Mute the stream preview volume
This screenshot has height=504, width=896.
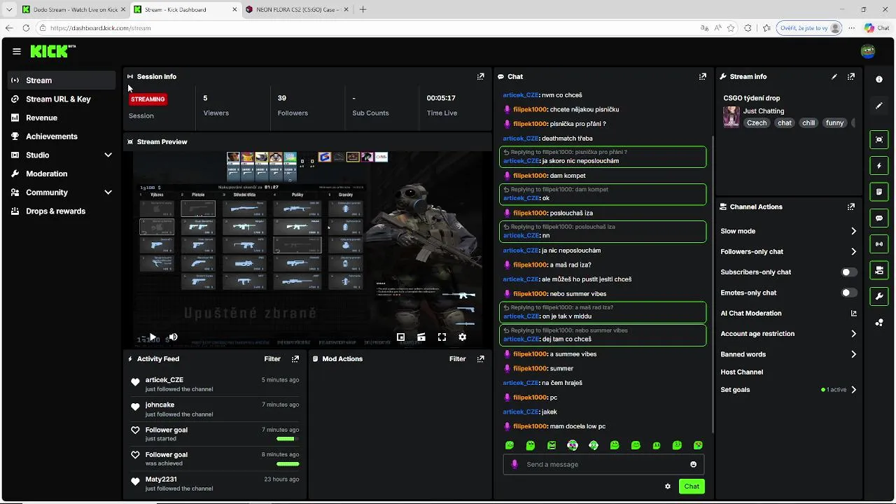coord(173,337)
